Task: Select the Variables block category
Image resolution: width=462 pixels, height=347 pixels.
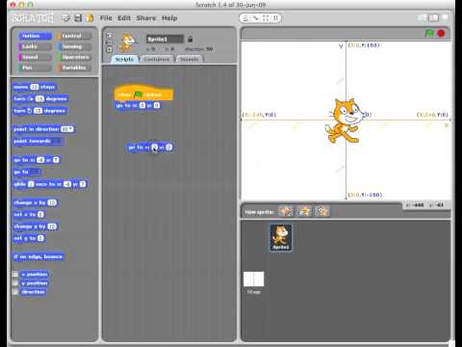Action: click(x=74, y=67)
